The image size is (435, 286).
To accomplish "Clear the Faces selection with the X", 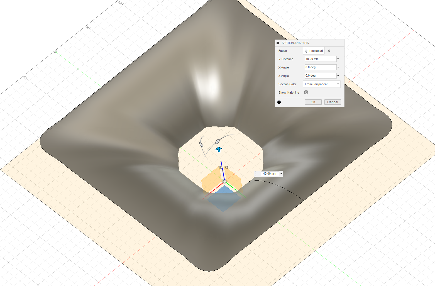I will point(329,51).
